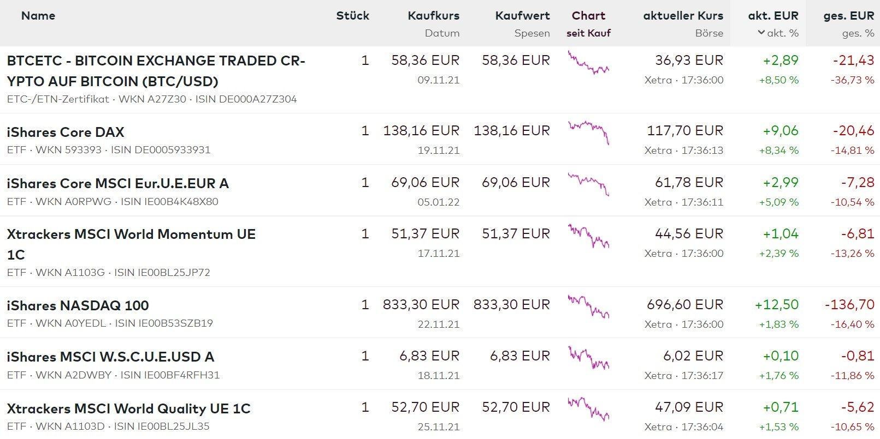Open the Xtrackers World Momentum mini chart
Viewport: 880px width, 439px height.
588,236
